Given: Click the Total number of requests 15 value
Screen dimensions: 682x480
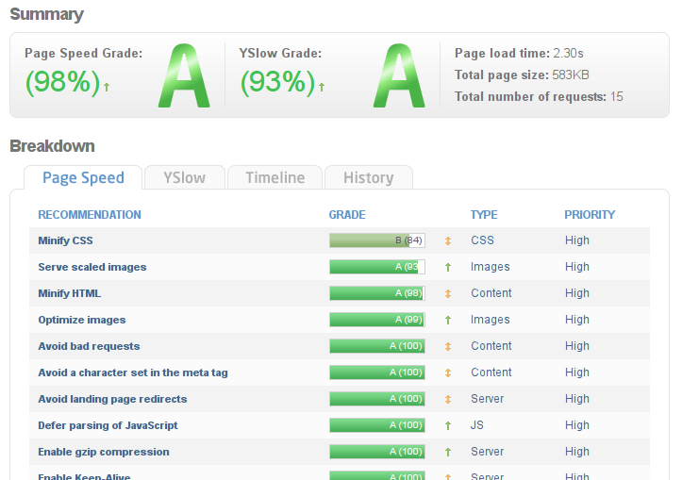Looking at the screenshot, I should [x=616, y=96].
